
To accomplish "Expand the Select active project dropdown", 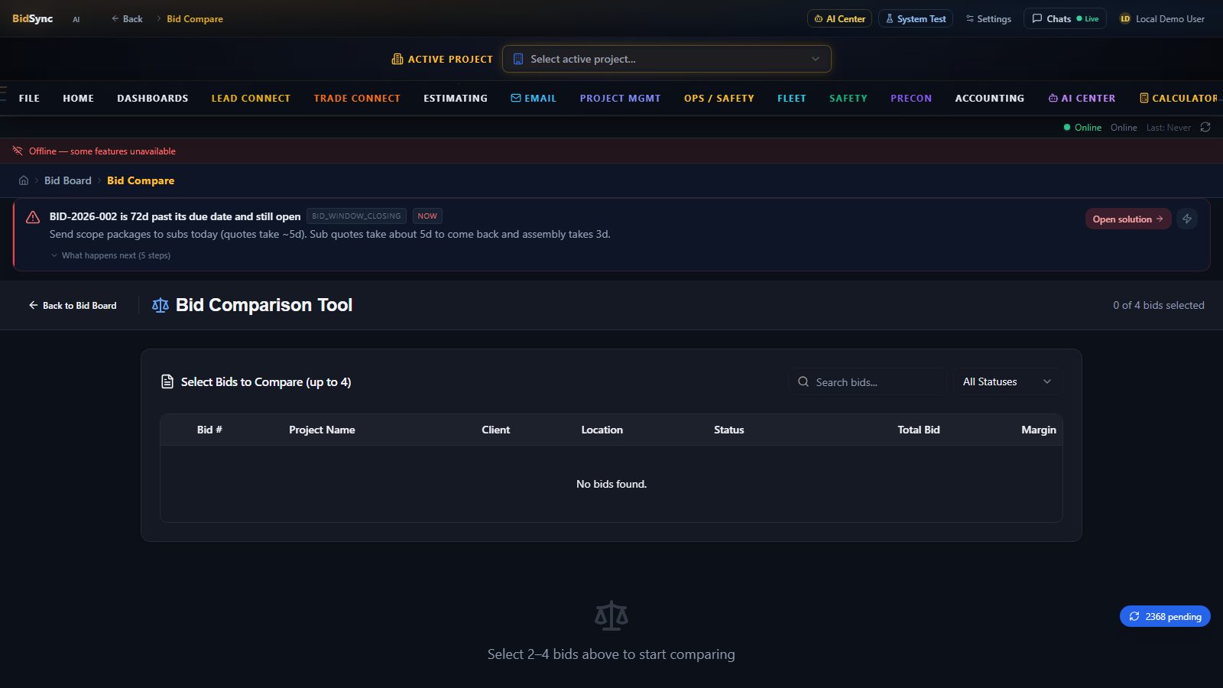I will (667, 59).
